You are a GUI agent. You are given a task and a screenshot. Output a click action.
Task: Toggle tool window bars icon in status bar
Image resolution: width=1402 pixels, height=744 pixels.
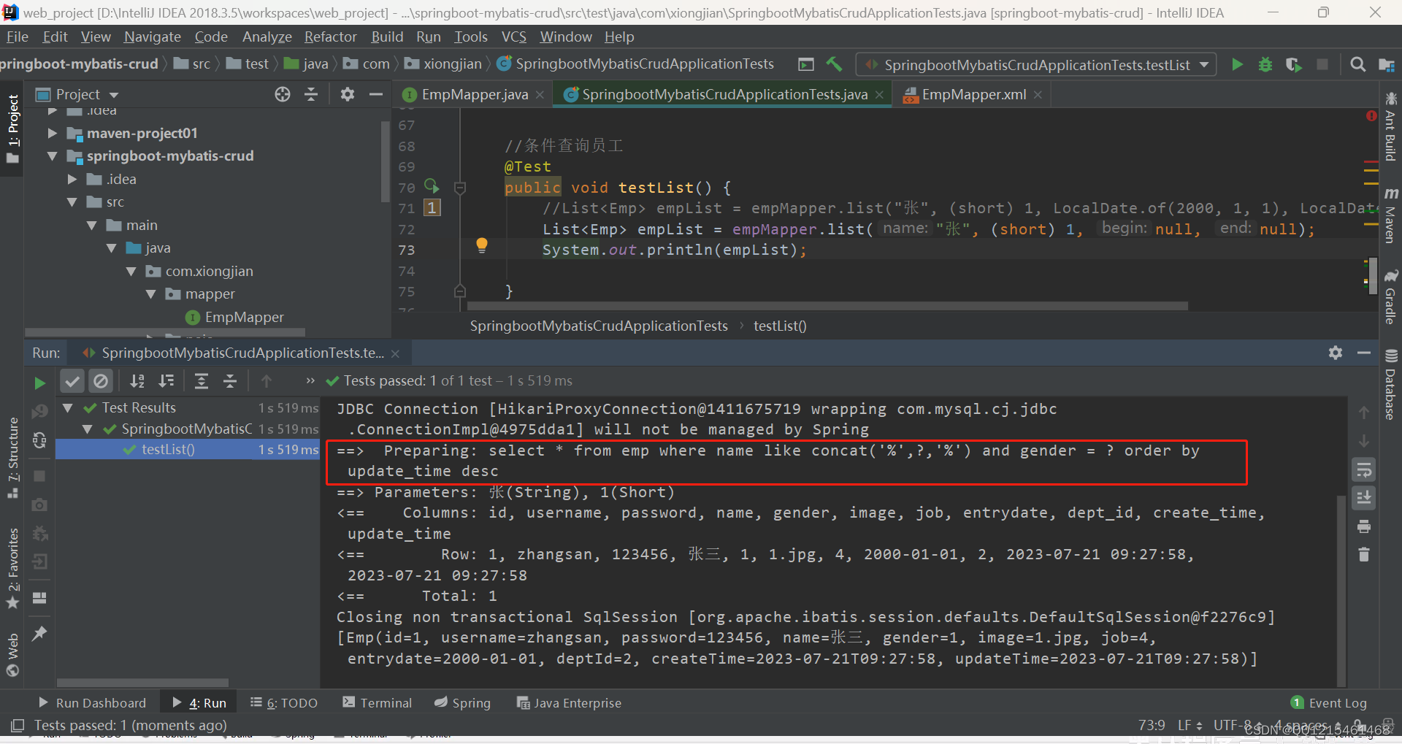[x=18, y=725]
